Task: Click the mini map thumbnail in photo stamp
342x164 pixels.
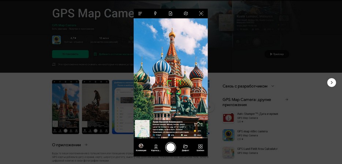Action: pyautogui.click(x=142, y=129)
